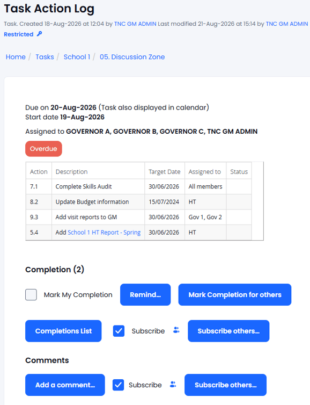Uncheck Subscribe checkbox in Completion section
The image size is (310, 405).
pyautogui.click(x=119, y=331)
